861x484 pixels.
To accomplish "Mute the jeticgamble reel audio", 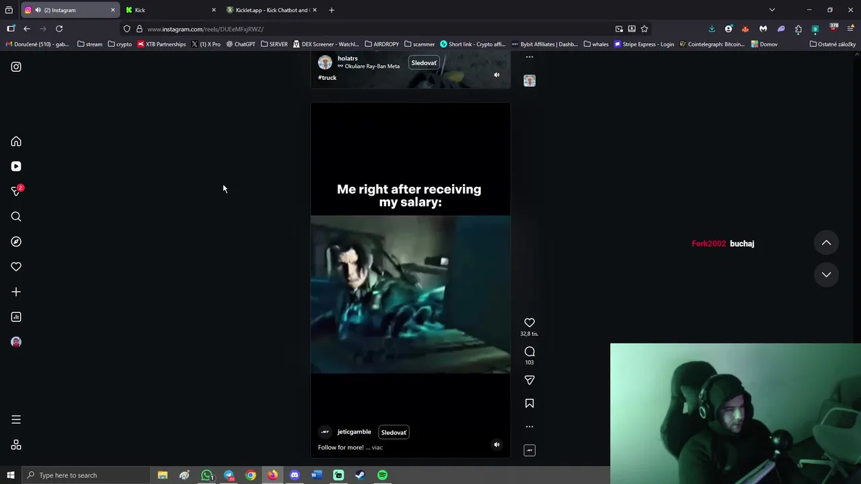I will (496, 444).
